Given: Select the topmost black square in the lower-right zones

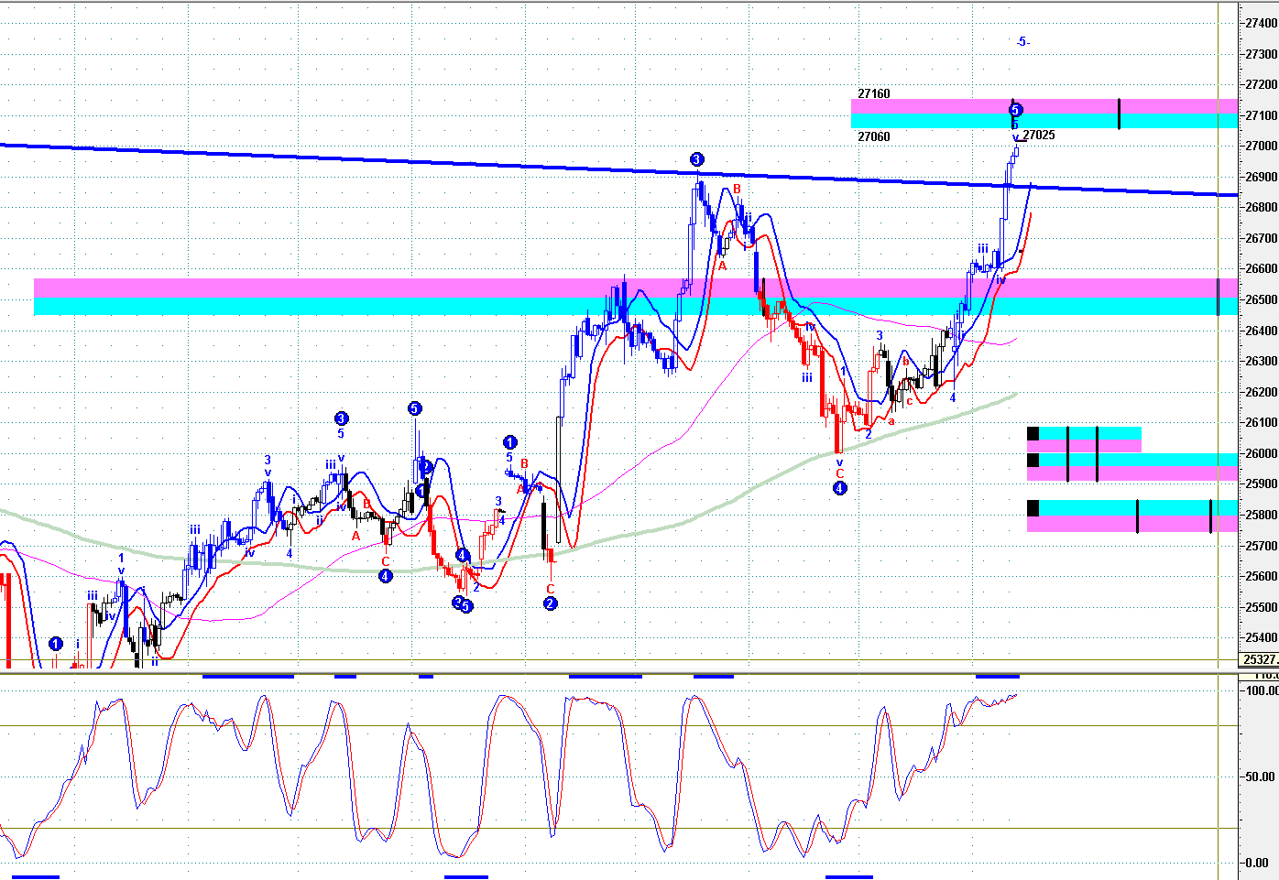Looking at the screenshot, I should pyautogui.click(x=1033, y=433).
